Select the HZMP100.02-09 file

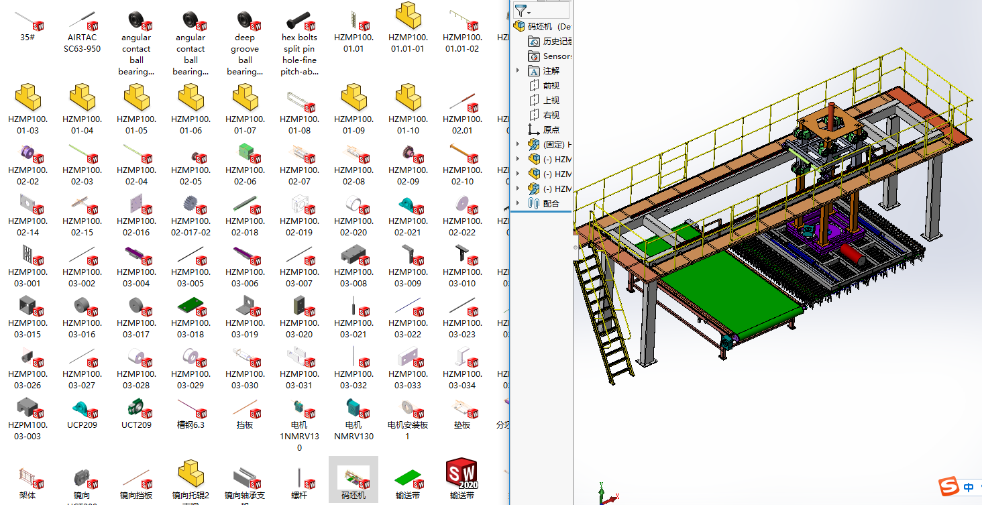[408, 164]
